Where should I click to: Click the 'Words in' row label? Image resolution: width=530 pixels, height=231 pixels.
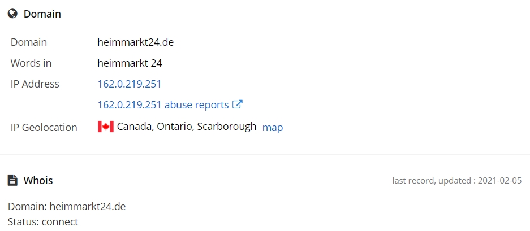pos(31,63)
